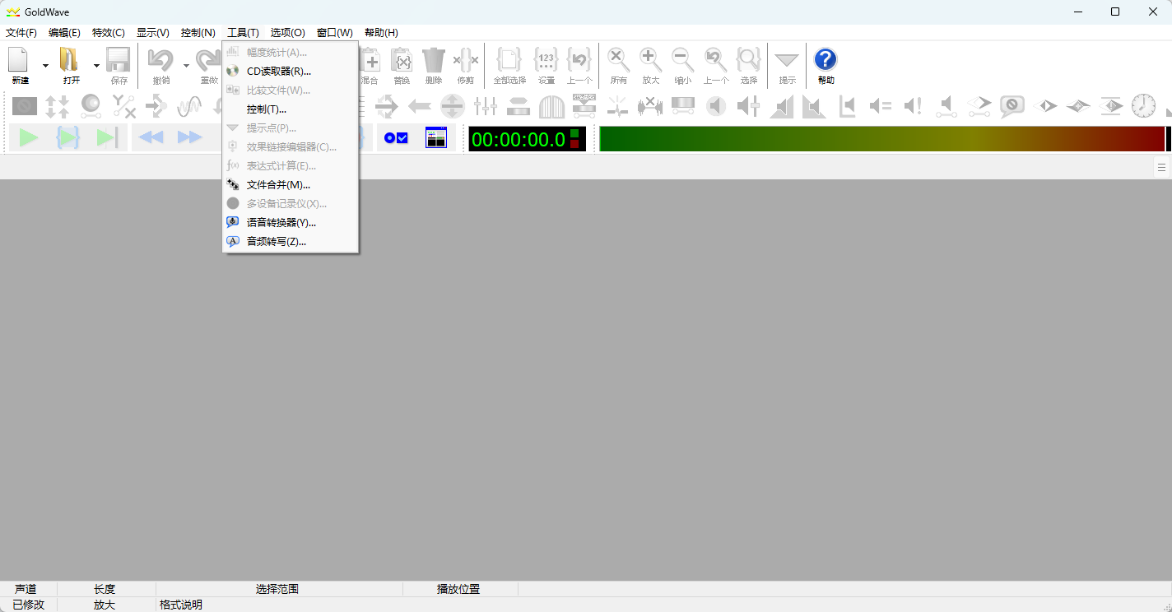Image resolution: width=1172 pixels, height=612 pixels.
Task: Click the fade out ramp icon
Action: click(814, 105)
